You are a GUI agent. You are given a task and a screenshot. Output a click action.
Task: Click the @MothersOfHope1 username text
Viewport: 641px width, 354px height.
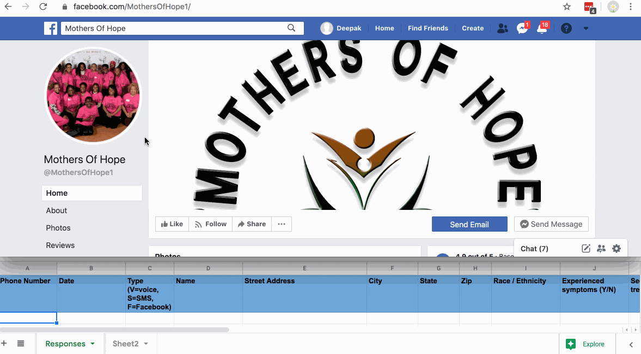click(x=78, y=173)
